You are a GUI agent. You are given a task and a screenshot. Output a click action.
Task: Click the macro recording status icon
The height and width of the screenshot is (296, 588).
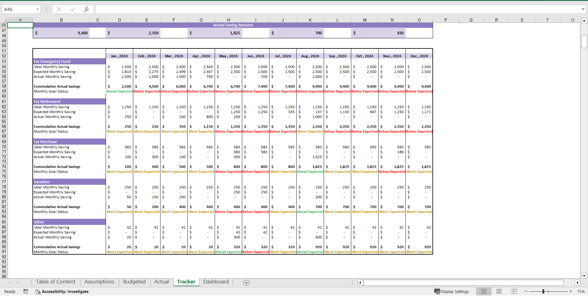26,291
